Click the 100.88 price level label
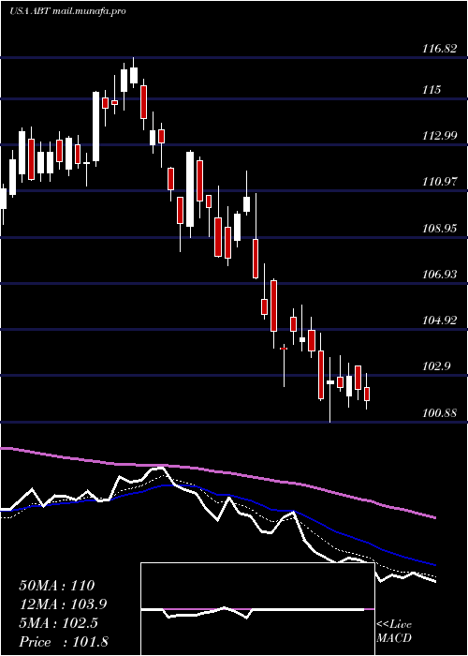 pos(439,413)
